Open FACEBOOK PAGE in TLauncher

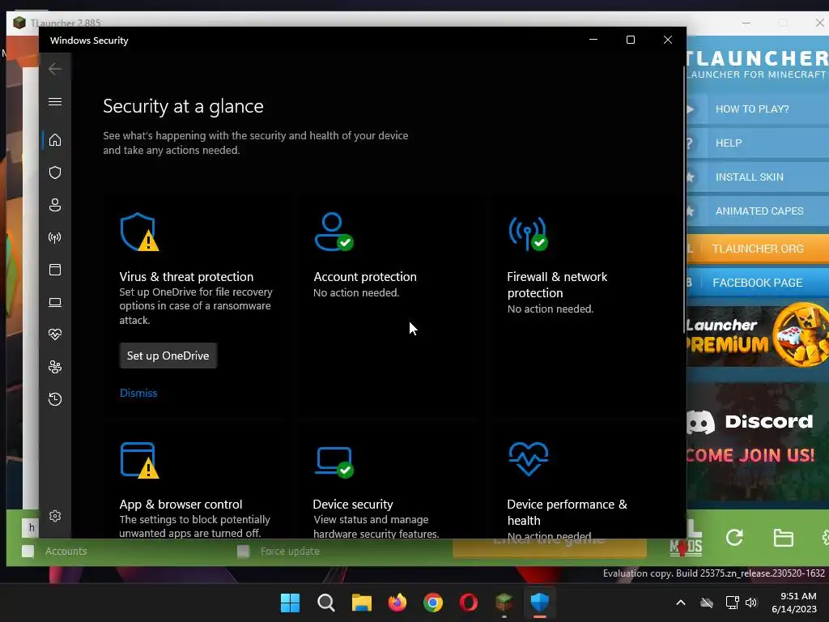point(757,283)
